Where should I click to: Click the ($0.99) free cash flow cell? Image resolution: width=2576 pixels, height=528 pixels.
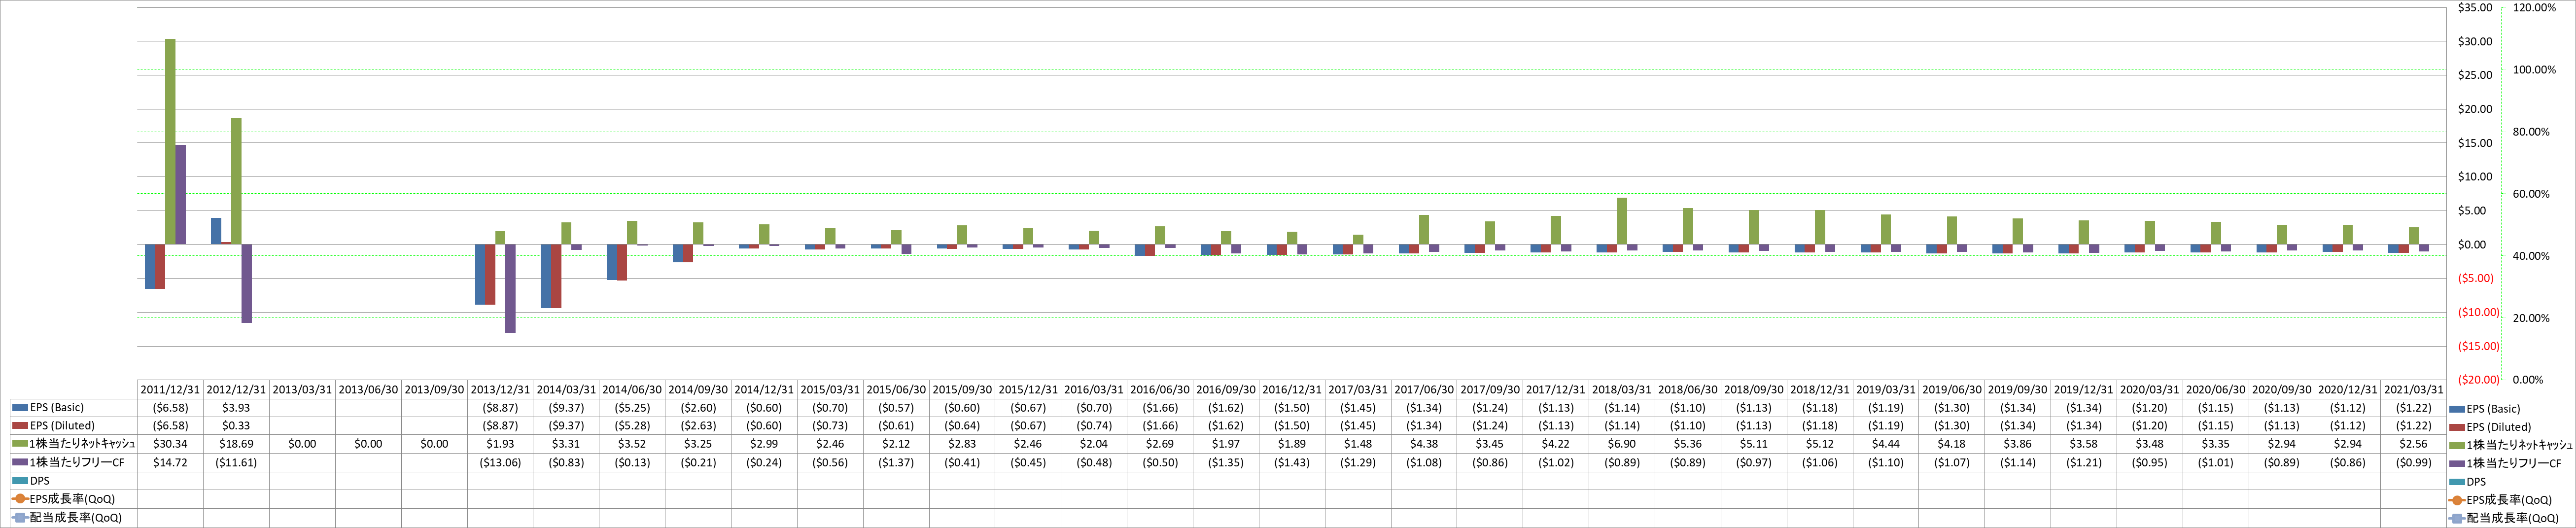click(2414, 462)
